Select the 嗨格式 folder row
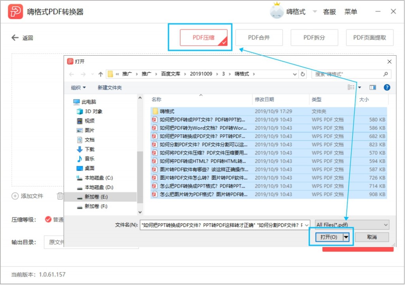 [x=269, y=111]
